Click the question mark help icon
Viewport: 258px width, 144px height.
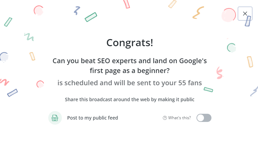(x=165, y=118)
